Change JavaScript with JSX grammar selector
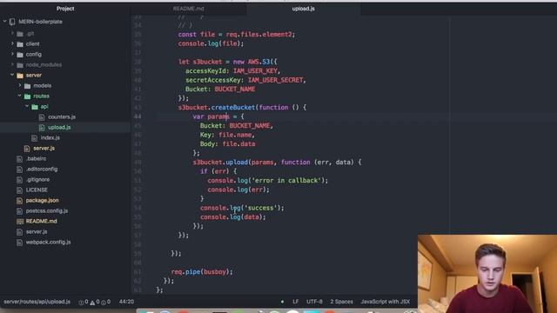 [385, 302]
